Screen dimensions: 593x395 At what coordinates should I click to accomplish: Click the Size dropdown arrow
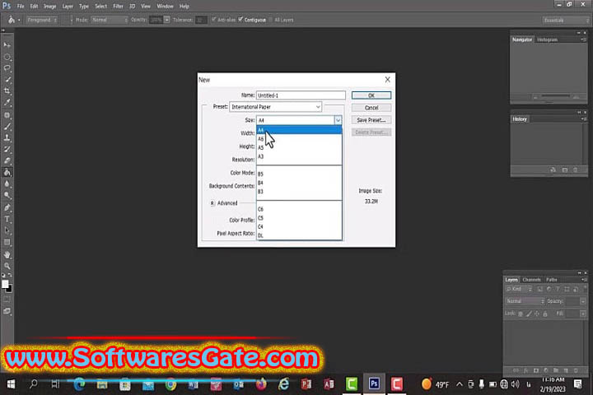(x=338, y=120)
